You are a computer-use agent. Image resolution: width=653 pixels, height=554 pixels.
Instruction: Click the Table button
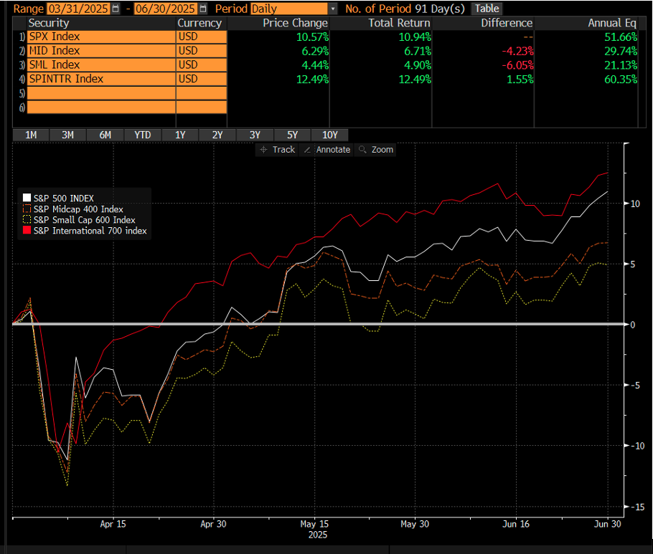pyautogui.click(x=487, y=9)
